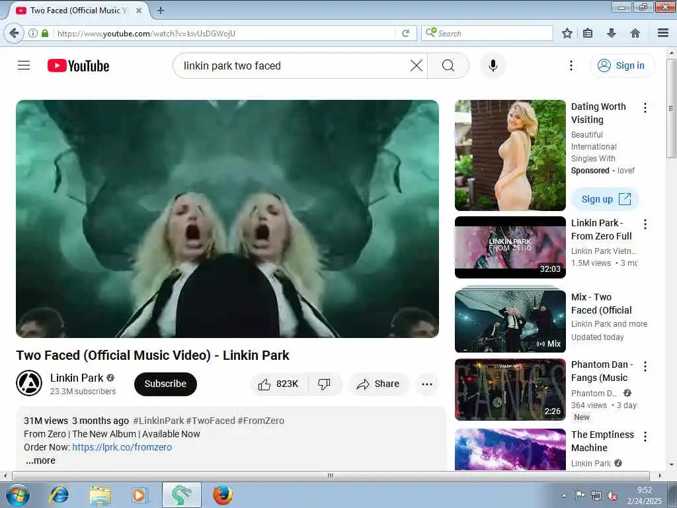Click the Firefox Search box
Image resolution: width=677 pixels, height=508 pixels.
point(487,33)
